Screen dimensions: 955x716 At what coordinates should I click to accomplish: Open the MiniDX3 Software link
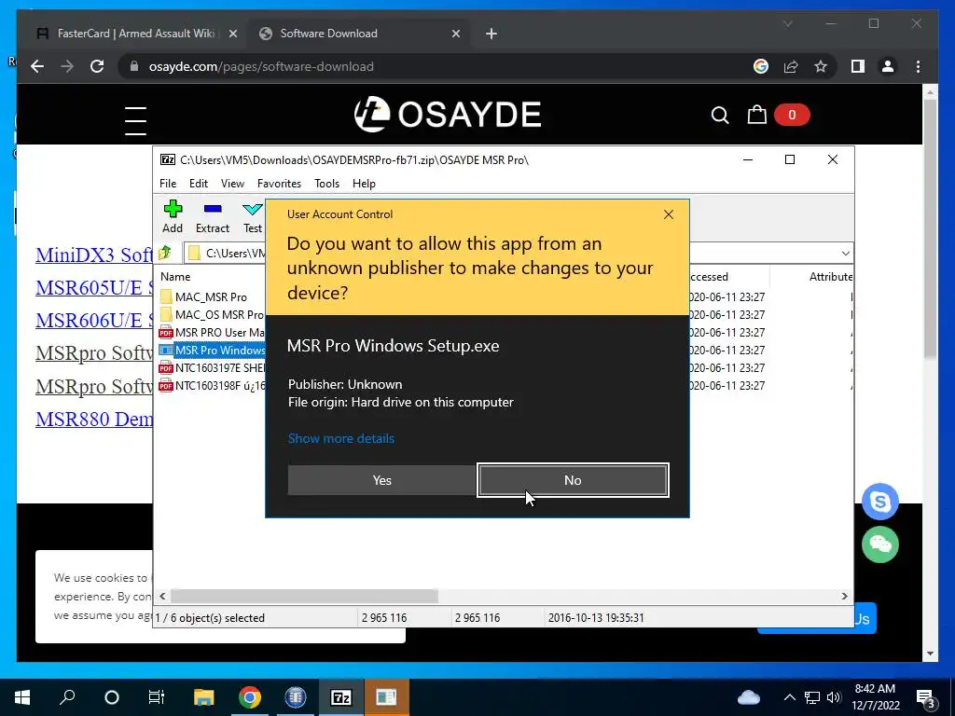pyautogui.click(x=94, y=255)
